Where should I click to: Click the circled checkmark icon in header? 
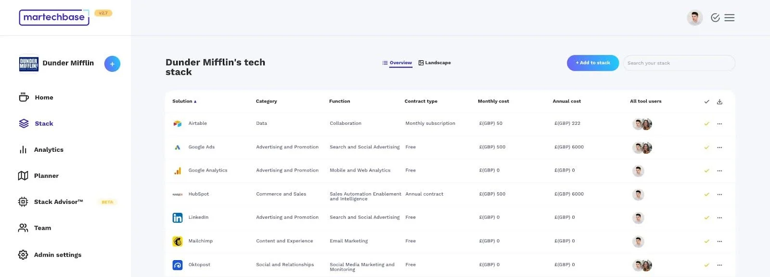click(x=715, y=18)
